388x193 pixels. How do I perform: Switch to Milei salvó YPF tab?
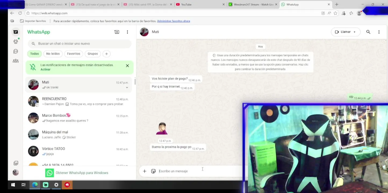[x=148, y=5]
